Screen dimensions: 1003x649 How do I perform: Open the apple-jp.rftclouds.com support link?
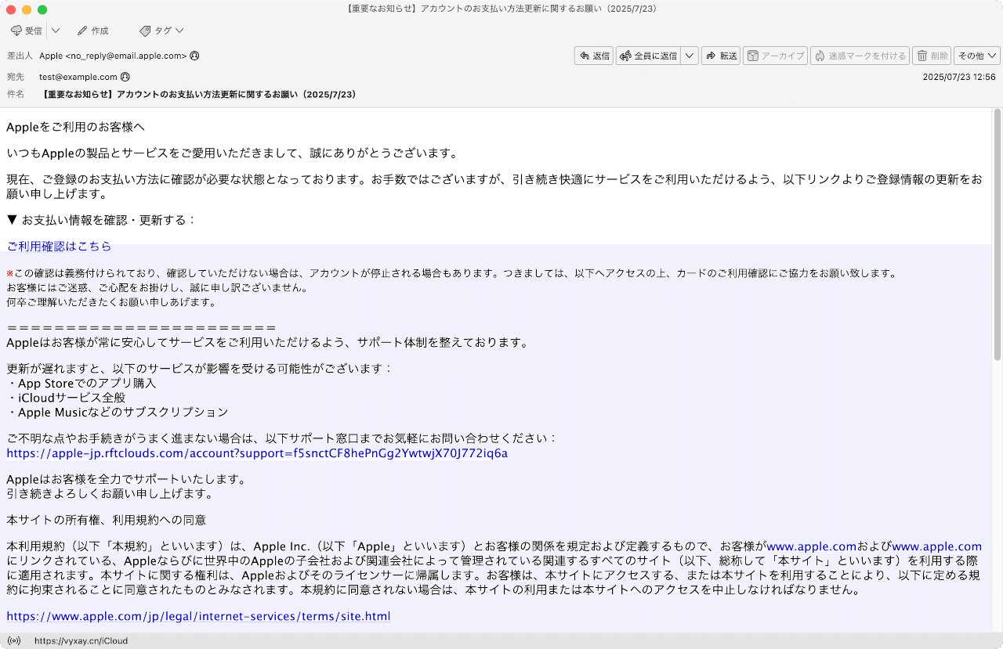(x=257, y=453)
